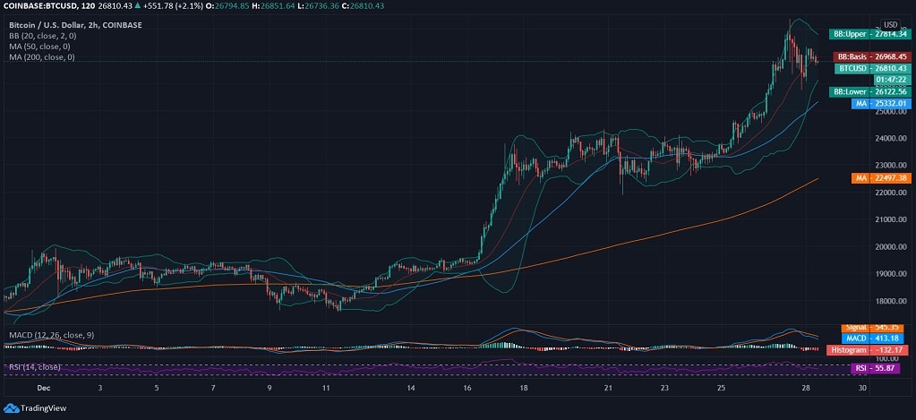Click the TradingView logo icon
Viewport: 916px width, 420px height.
click(11, 408)
